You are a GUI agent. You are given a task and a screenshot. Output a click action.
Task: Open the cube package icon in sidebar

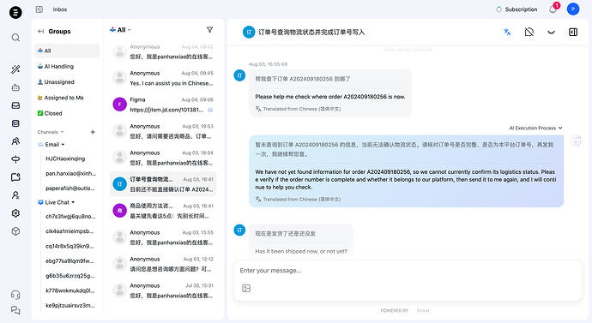pyautogui.click(x=15, y=231)
